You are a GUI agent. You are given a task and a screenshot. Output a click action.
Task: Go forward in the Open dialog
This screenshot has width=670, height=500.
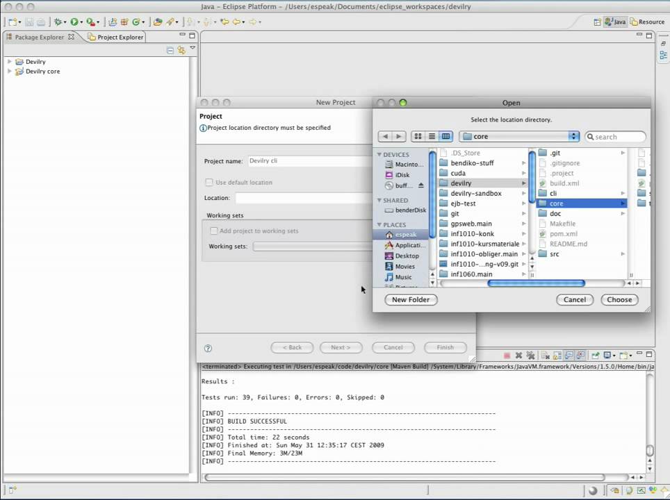click(x=399, y=136)
